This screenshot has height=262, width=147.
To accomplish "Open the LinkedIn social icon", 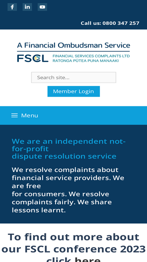I will (27, 7).
